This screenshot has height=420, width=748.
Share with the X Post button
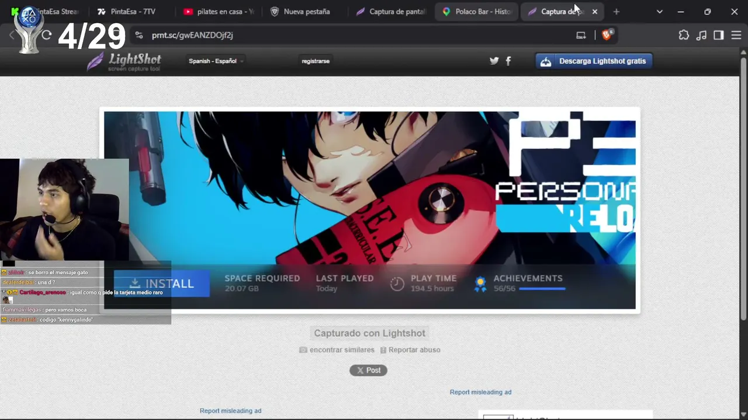pos(368,370)
